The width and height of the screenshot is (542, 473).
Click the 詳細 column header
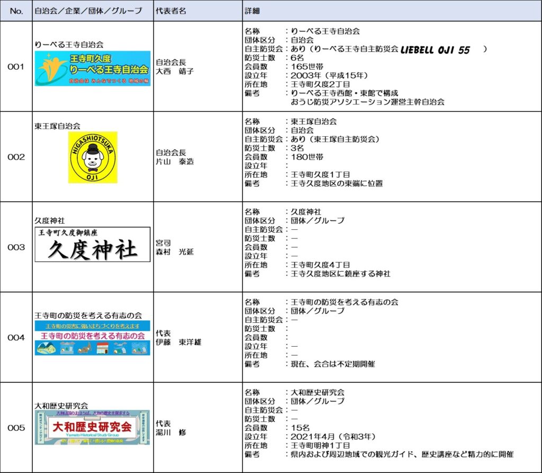[252, 11]
